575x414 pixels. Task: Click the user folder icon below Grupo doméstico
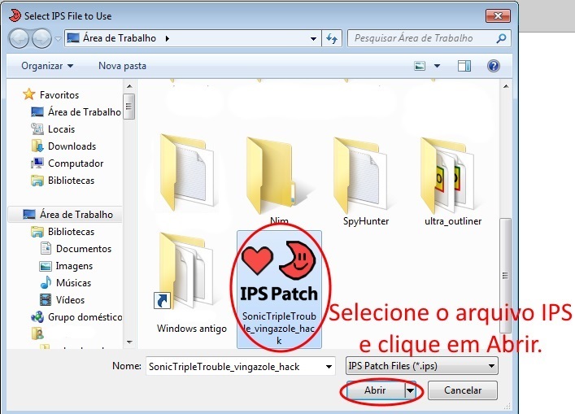[x=37, y=333]
